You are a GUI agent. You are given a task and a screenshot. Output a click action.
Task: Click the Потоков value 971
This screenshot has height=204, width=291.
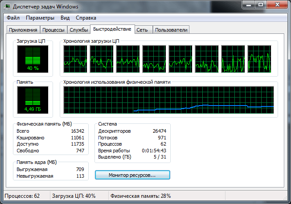pyautogui.click(x=162, y=138)
